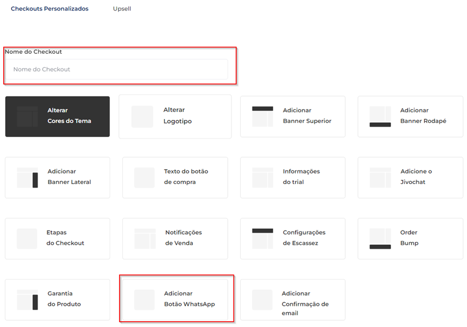Choose Adicionar Banner Superior option
This screenshot has height=327, width=467.
tap(293, 117)
